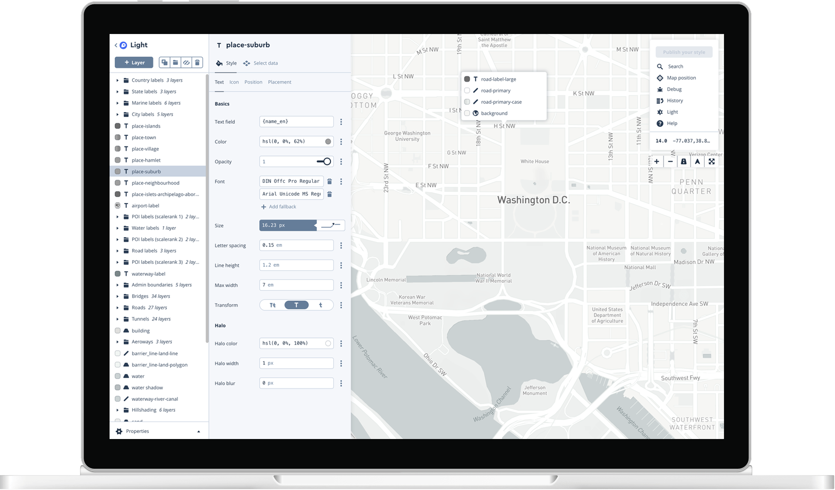Select the place-neighbourhood layer row
This screenshot has width=835, height=490.
pyautogui.click(x=158, y=183)
